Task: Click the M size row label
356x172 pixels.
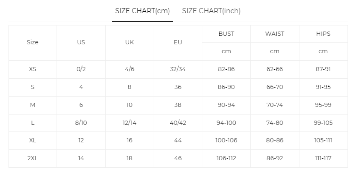Action: click(x=33, y=105)
